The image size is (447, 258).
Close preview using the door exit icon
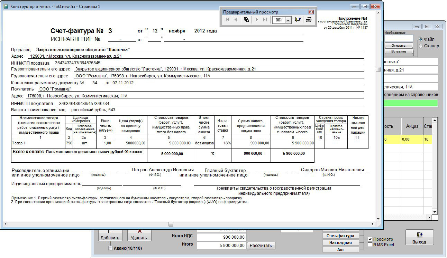pos(298,20)
